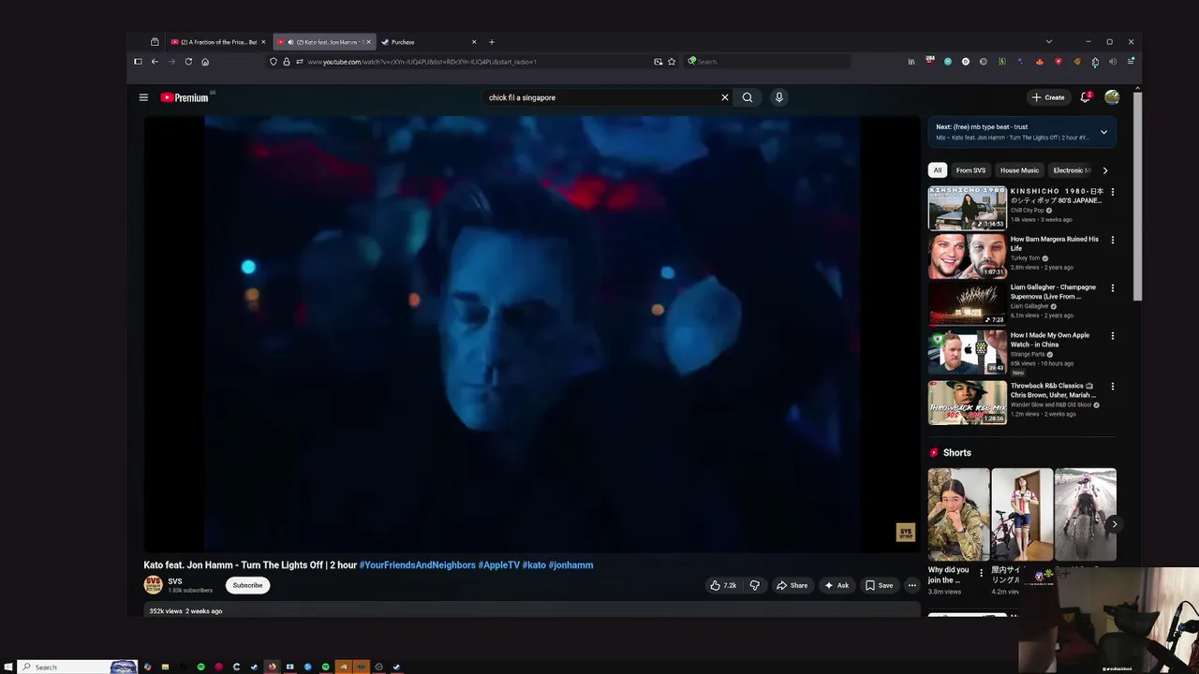Click the video player to pause playback
Screen dimensions: 1199x674
(x=531, y=334)
